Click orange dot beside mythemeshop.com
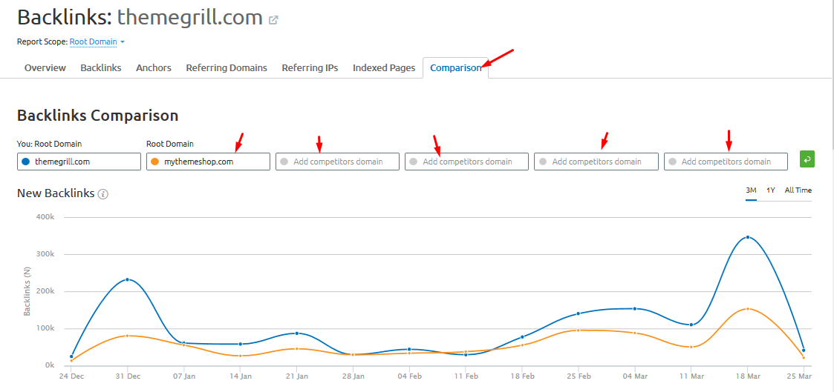834x392 pixels. pos(154,162)
